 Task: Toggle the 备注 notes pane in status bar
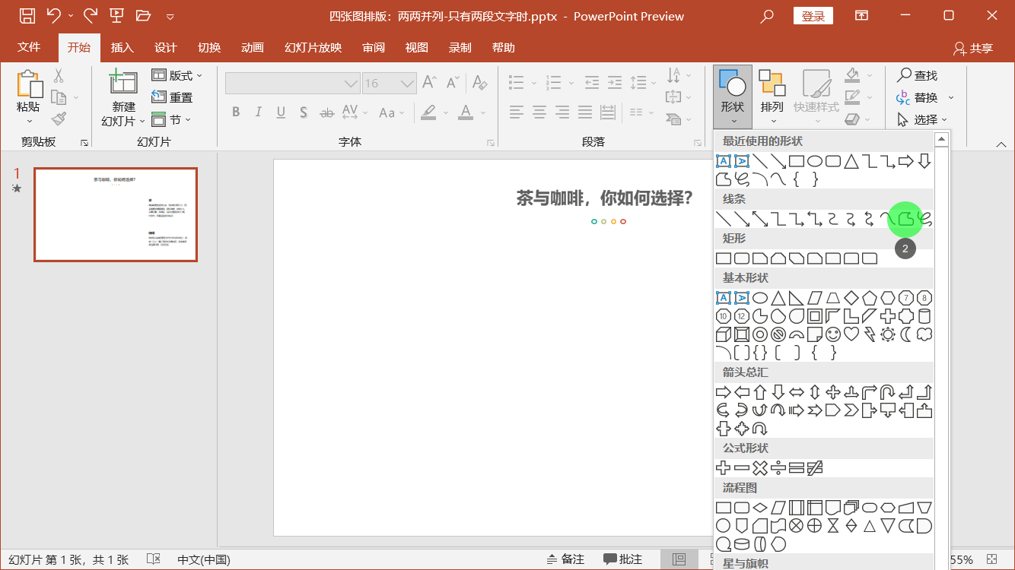(565, 559)
